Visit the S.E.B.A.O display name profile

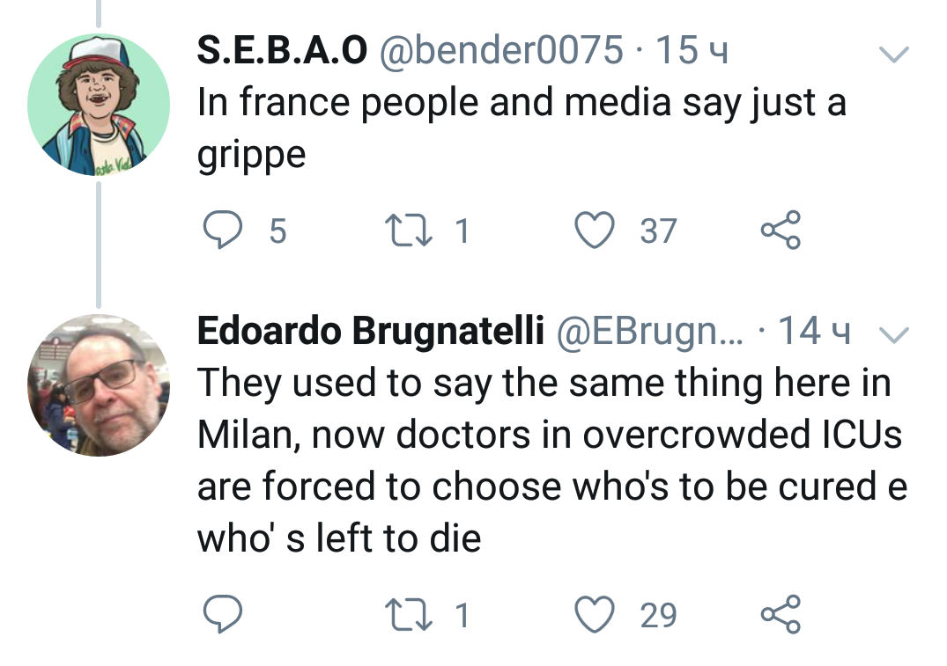282,51
